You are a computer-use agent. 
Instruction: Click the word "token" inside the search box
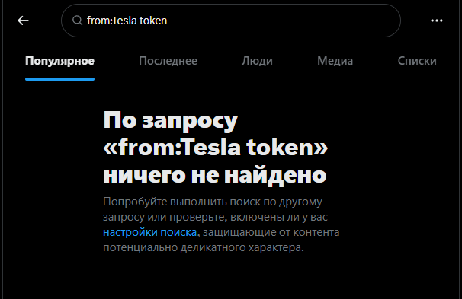(153, 21)
